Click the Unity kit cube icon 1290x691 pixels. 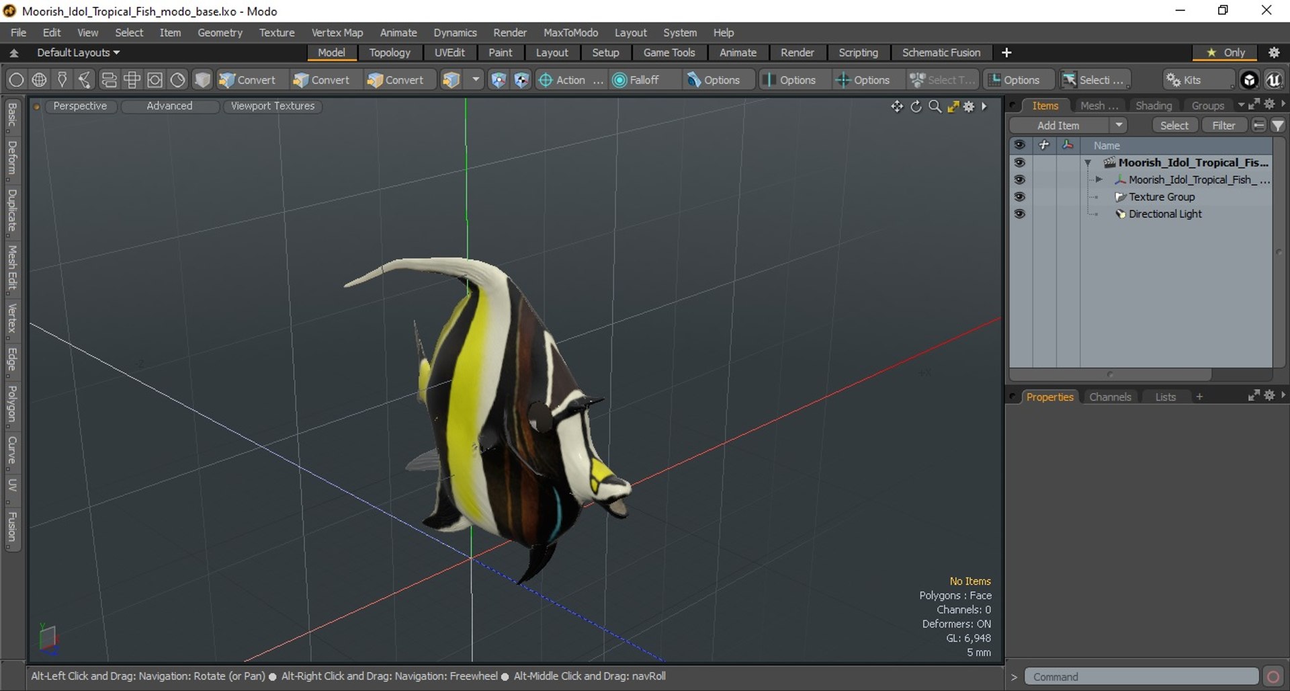pos(1249,80)
